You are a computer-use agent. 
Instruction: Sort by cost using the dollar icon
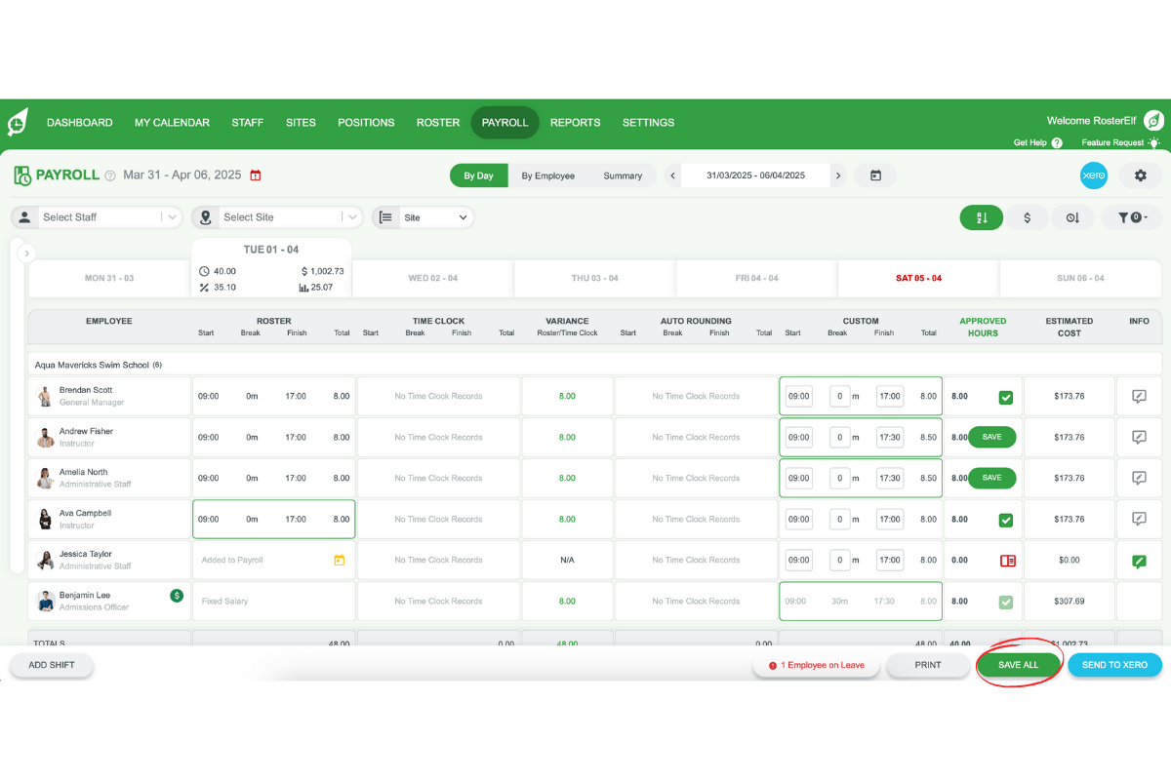pos(1028,217)
